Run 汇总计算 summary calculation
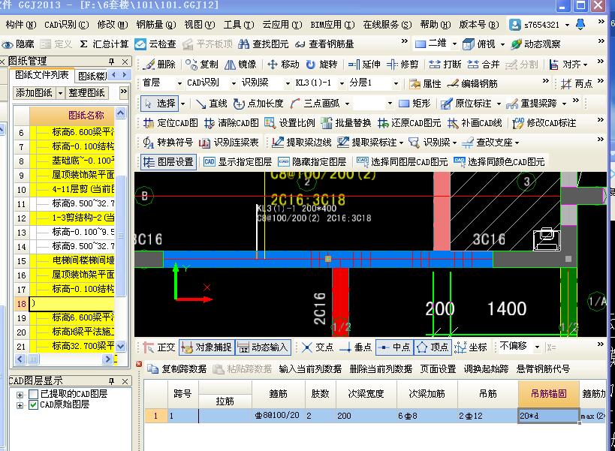 click(104, 44)
